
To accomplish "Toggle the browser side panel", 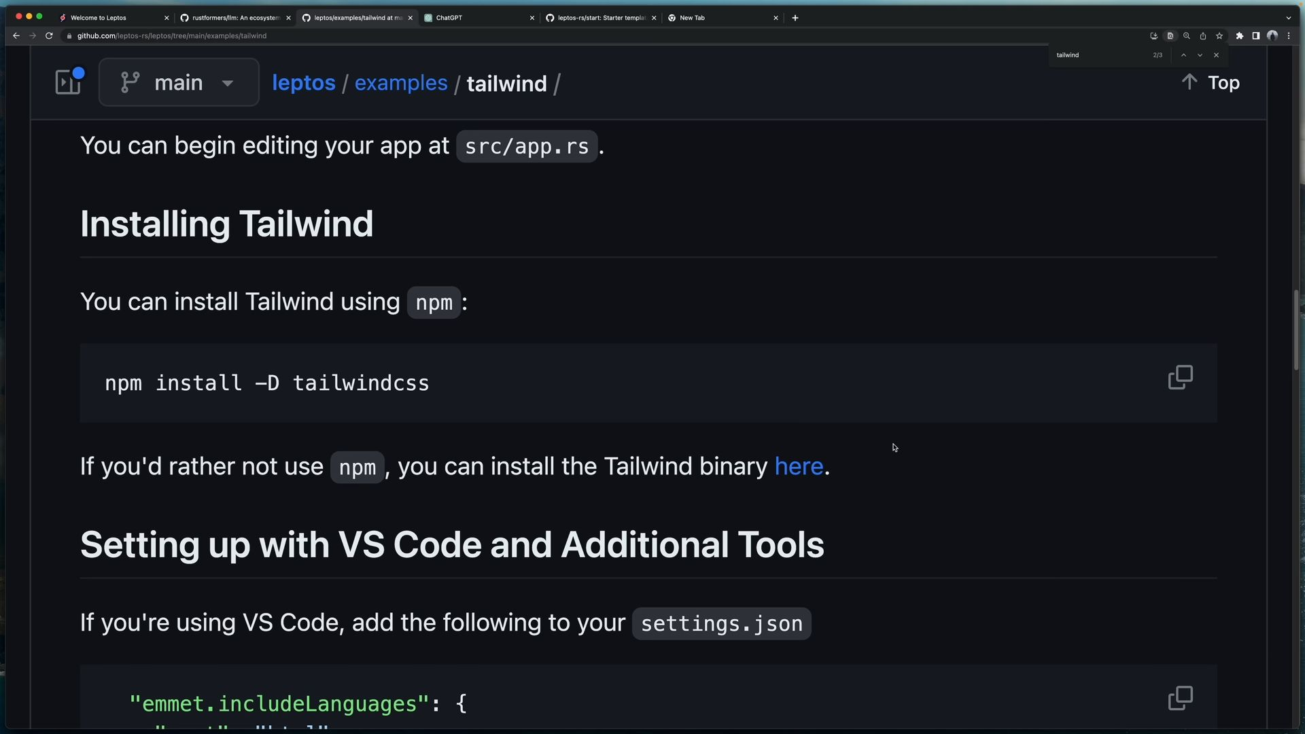I will [x=1255, y=36].
